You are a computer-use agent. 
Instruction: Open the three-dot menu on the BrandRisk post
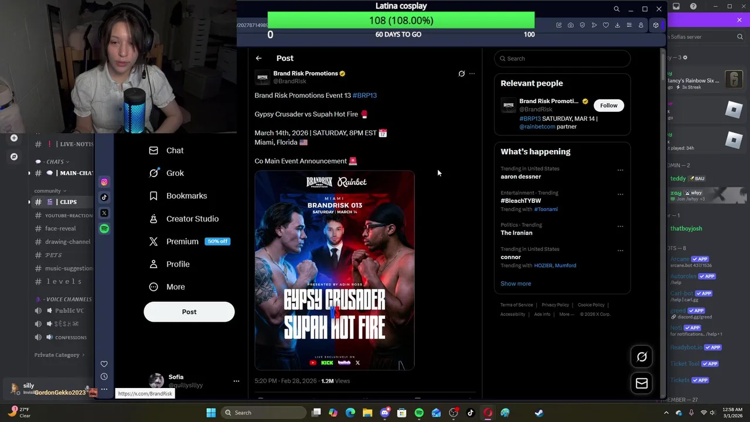[472, 74]
